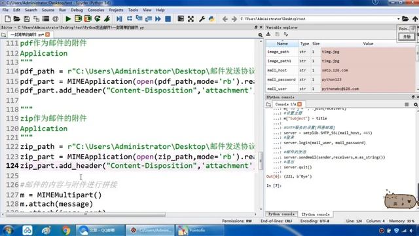Viewport: 419px width, 236px height.
Task: Open the File menu
Action: pos(5,10)
